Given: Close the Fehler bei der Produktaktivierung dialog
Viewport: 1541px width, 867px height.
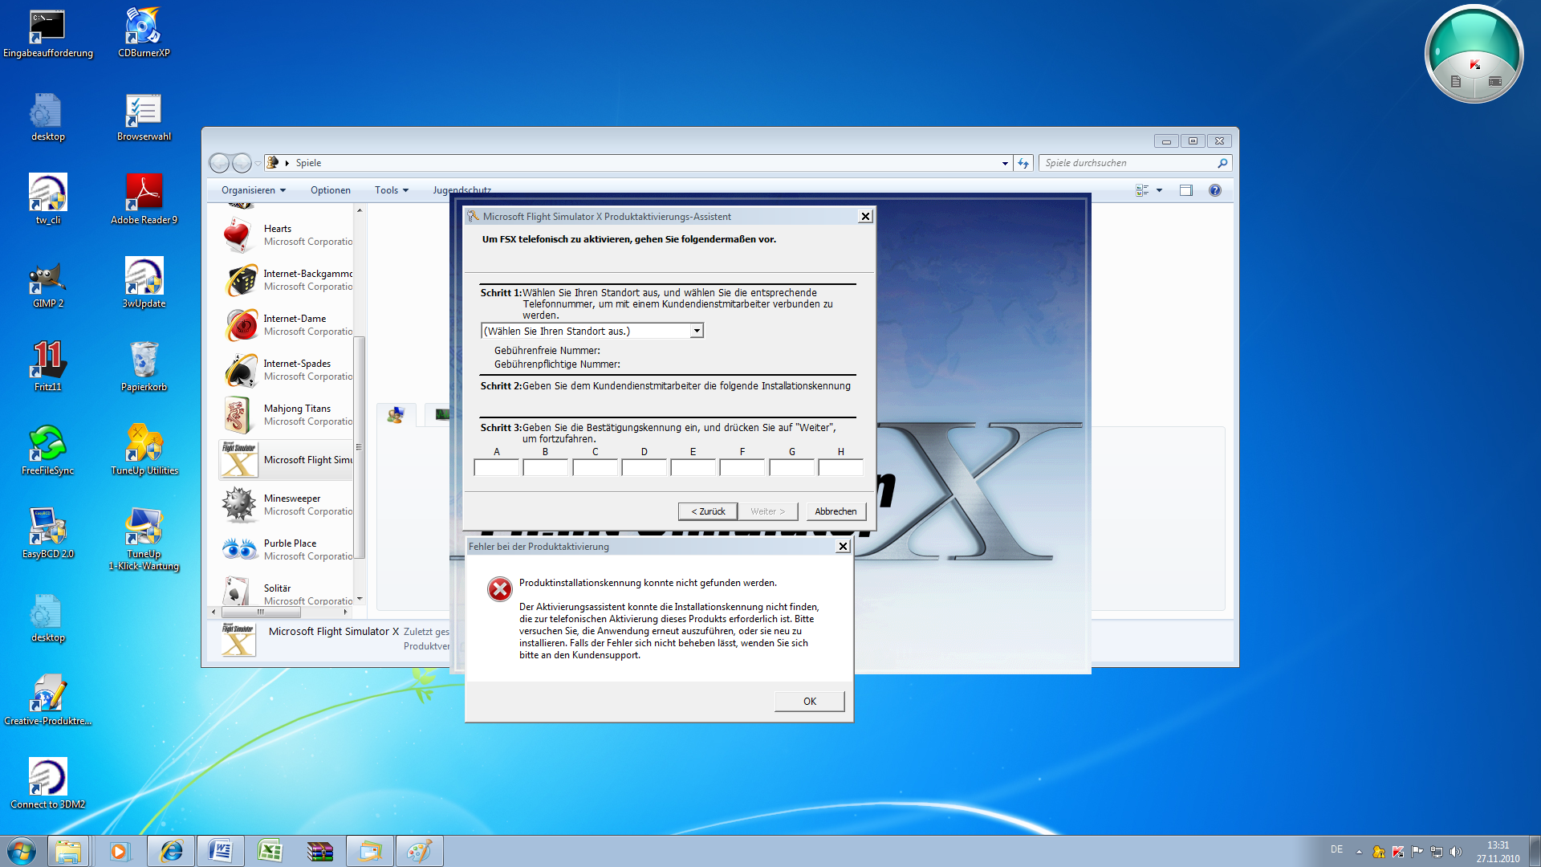Looking at the screenshot, I should click(x=843, y=547).
